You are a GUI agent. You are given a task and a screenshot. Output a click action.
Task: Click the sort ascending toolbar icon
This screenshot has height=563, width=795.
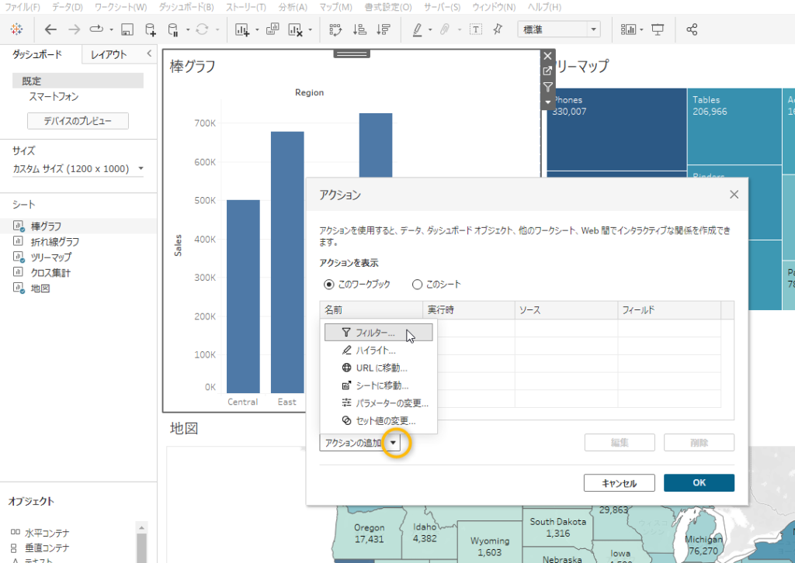(359, 29)
